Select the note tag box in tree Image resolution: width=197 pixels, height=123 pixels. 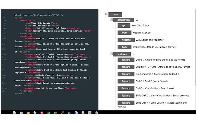[115, 14]
